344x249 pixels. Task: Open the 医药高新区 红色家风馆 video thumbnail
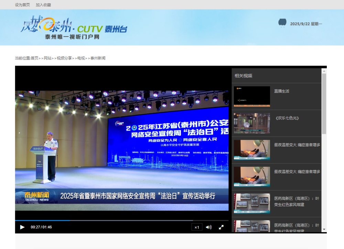252,204
